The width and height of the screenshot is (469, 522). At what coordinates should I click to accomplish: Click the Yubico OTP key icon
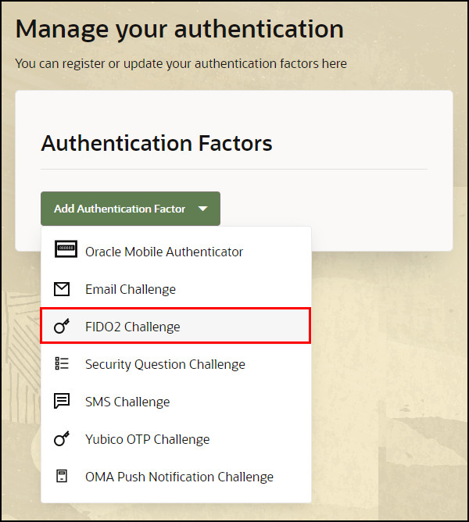(x=62, y=438)
